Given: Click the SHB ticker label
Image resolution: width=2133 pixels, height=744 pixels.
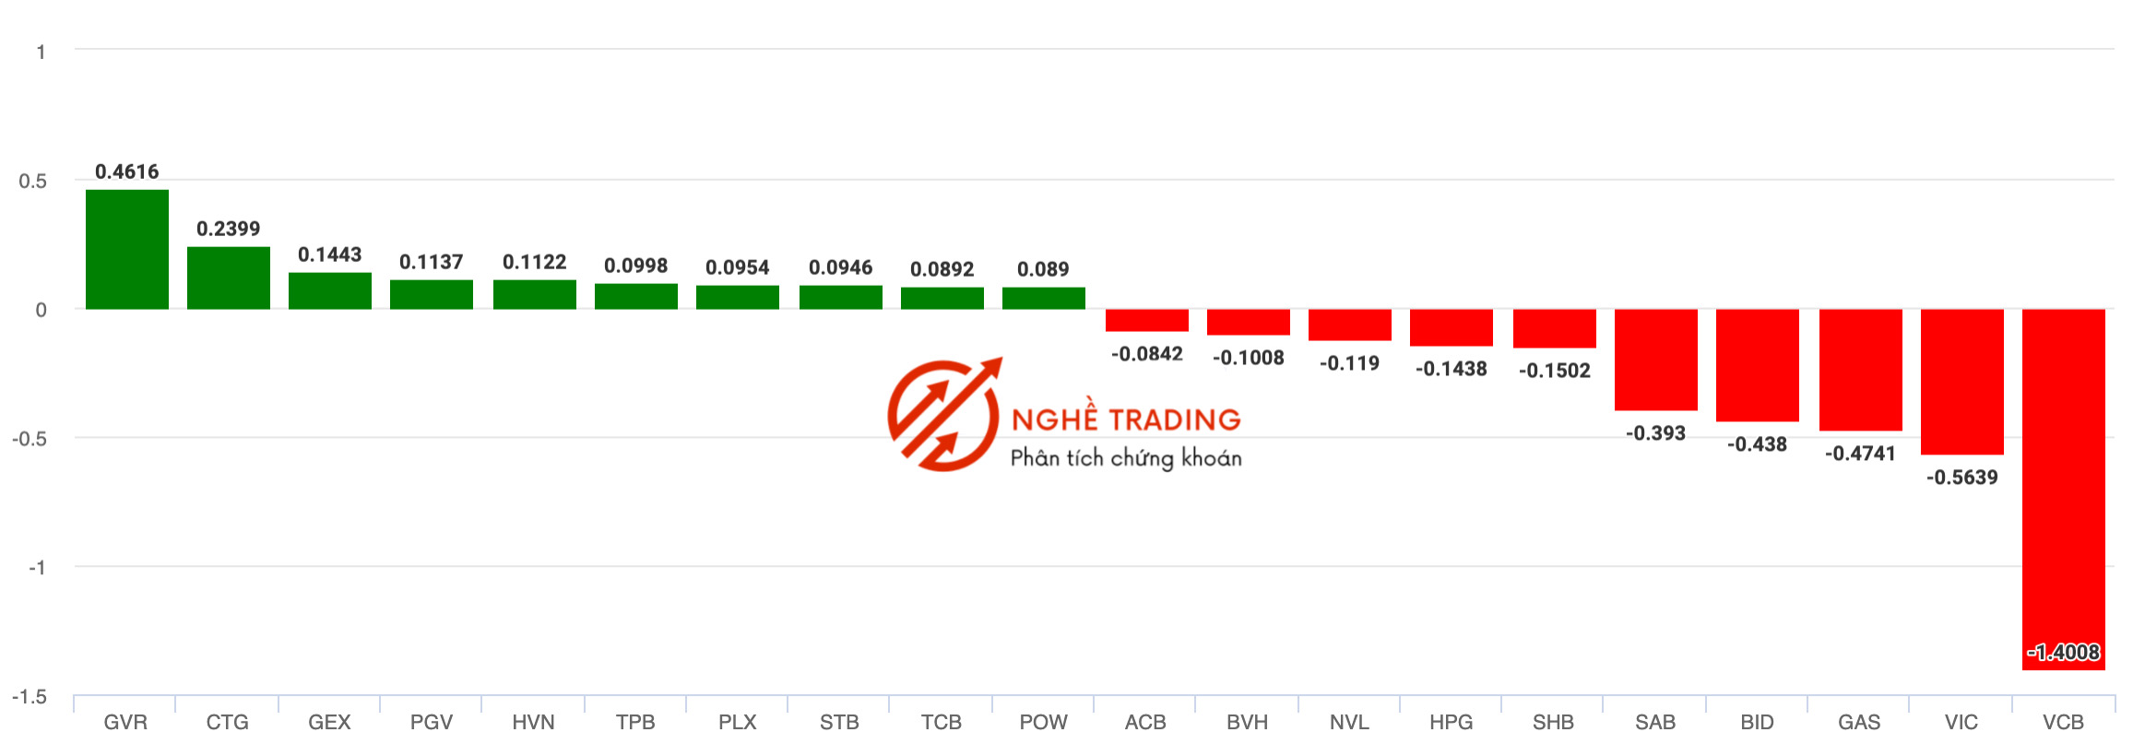Looking at the screenshot, I should pos(1554,723).
